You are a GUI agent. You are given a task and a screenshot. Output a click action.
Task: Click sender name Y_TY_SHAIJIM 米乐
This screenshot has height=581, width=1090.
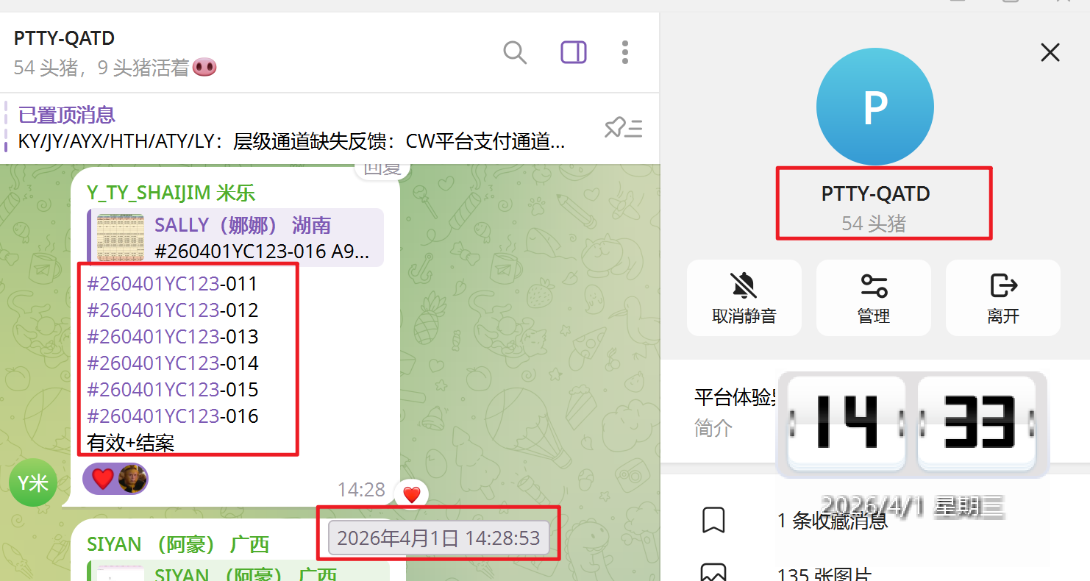pos(171,193)
